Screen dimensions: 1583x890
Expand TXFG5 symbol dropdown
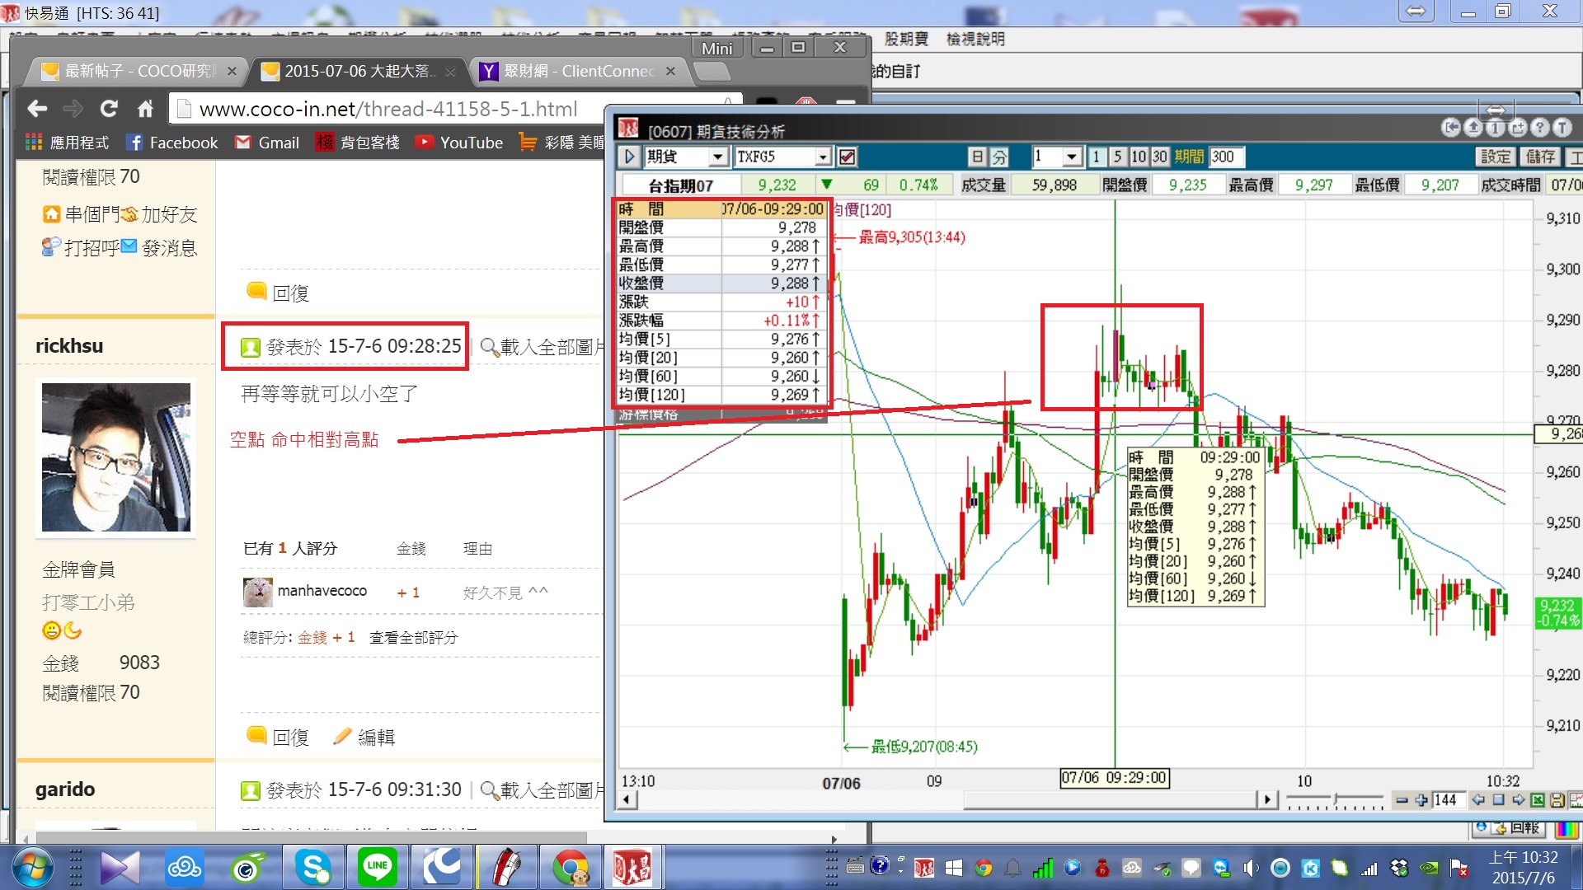point(823,157)
